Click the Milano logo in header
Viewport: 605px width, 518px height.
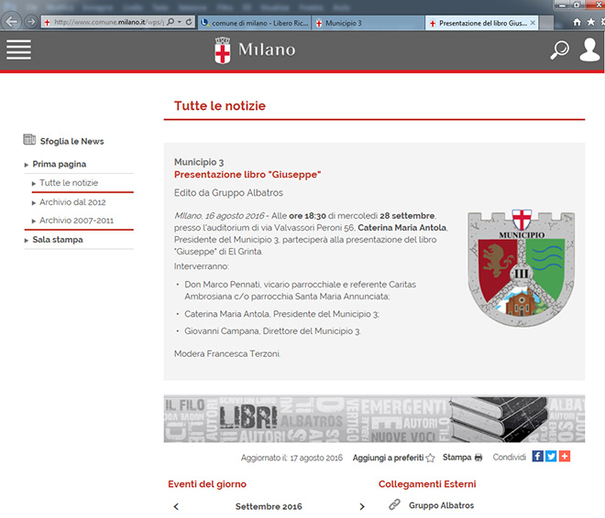coord(255,50)
